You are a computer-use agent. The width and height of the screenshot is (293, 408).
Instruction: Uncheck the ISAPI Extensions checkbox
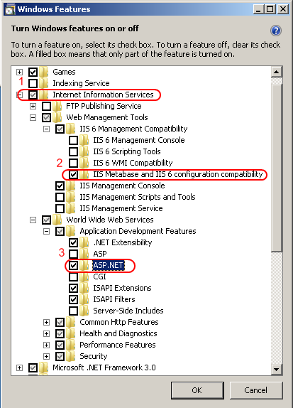[73, 288]
